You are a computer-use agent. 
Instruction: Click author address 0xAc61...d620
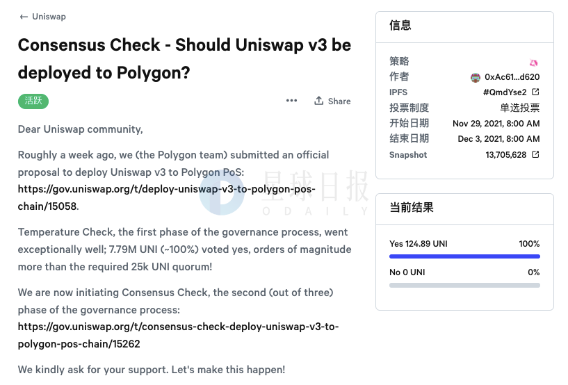pyautogui.click(x=512, y=77)
